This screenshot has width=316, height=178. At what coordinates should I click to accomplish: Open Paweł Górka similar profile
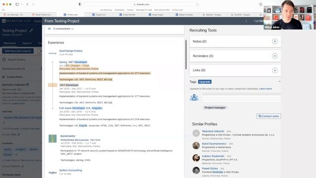coord(210,168)
